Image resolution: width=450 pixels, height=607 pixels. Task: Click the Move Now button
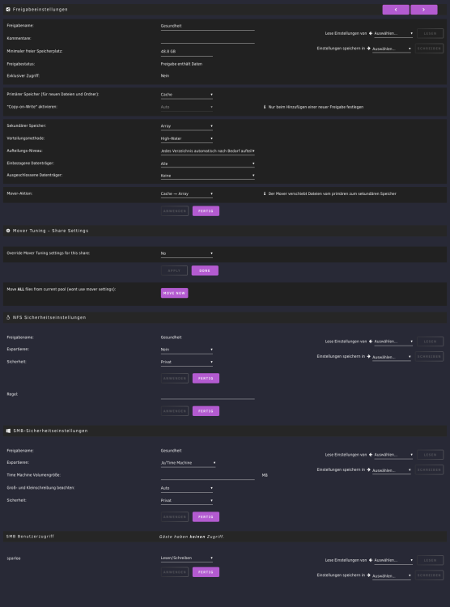[174, 293]
